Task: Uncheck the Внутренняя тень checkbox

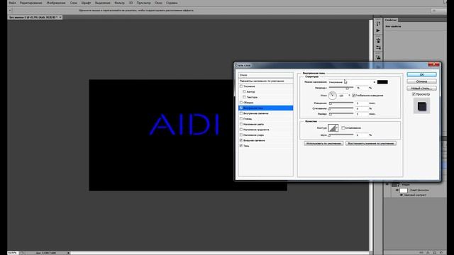Action: click(241, 108)
